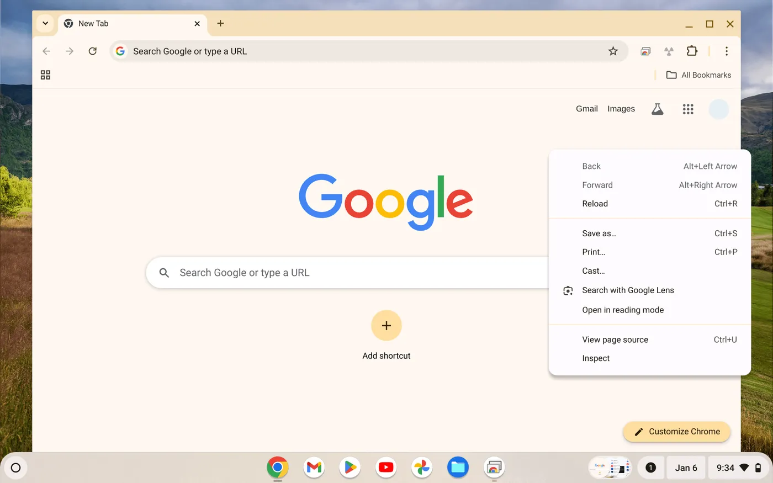Open the screen capture extension icon in toolbar
The image size is (773, 483).
point(645,51)
